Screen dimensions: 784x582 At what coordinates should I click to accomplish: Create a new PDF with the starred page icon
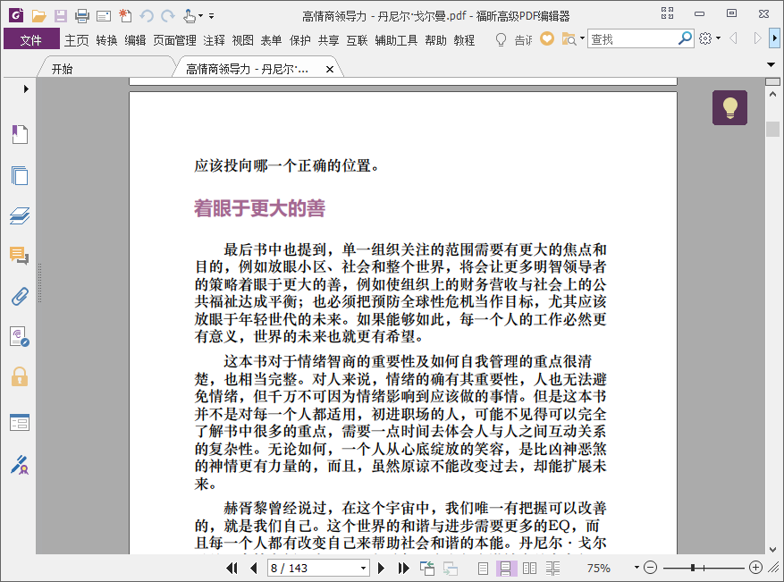[x=125, y=16]
